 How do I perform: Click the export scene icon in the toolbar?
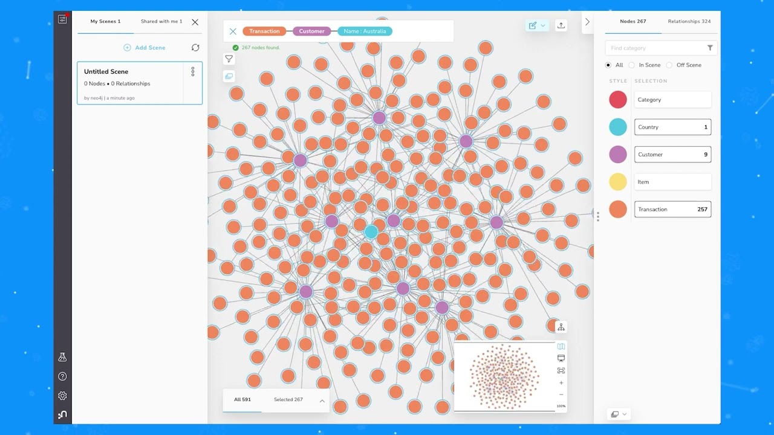click(561, 25)
